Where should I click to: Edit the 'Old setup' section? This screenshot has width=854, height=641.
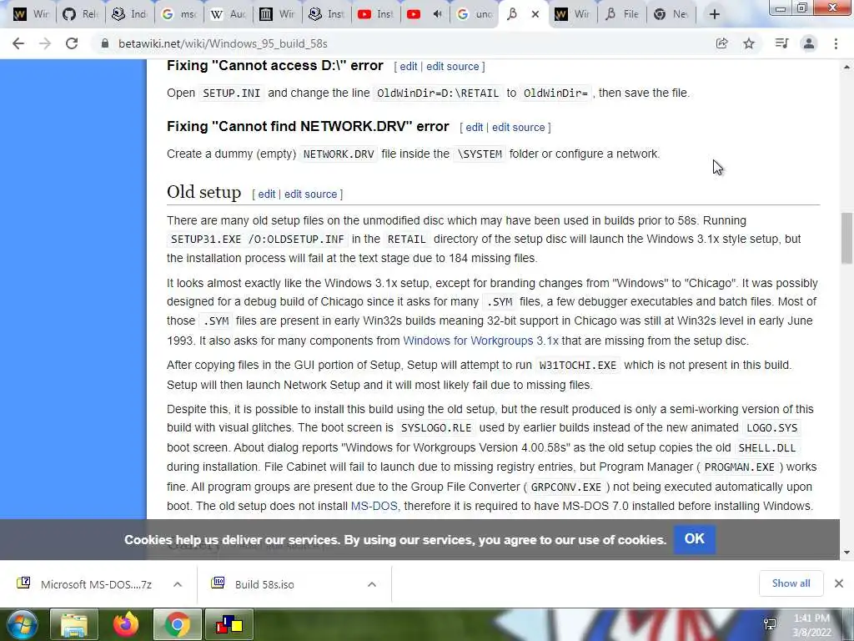[x=267, y=194]
